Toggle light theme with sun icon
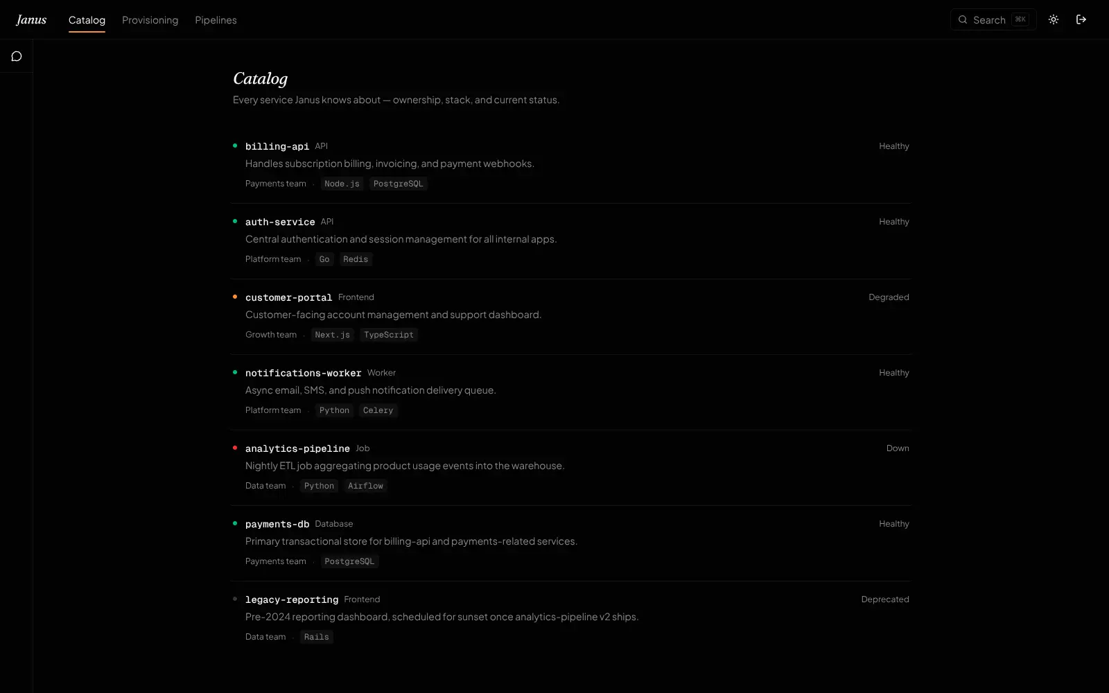The image size is (1109, 693). 1054,19
